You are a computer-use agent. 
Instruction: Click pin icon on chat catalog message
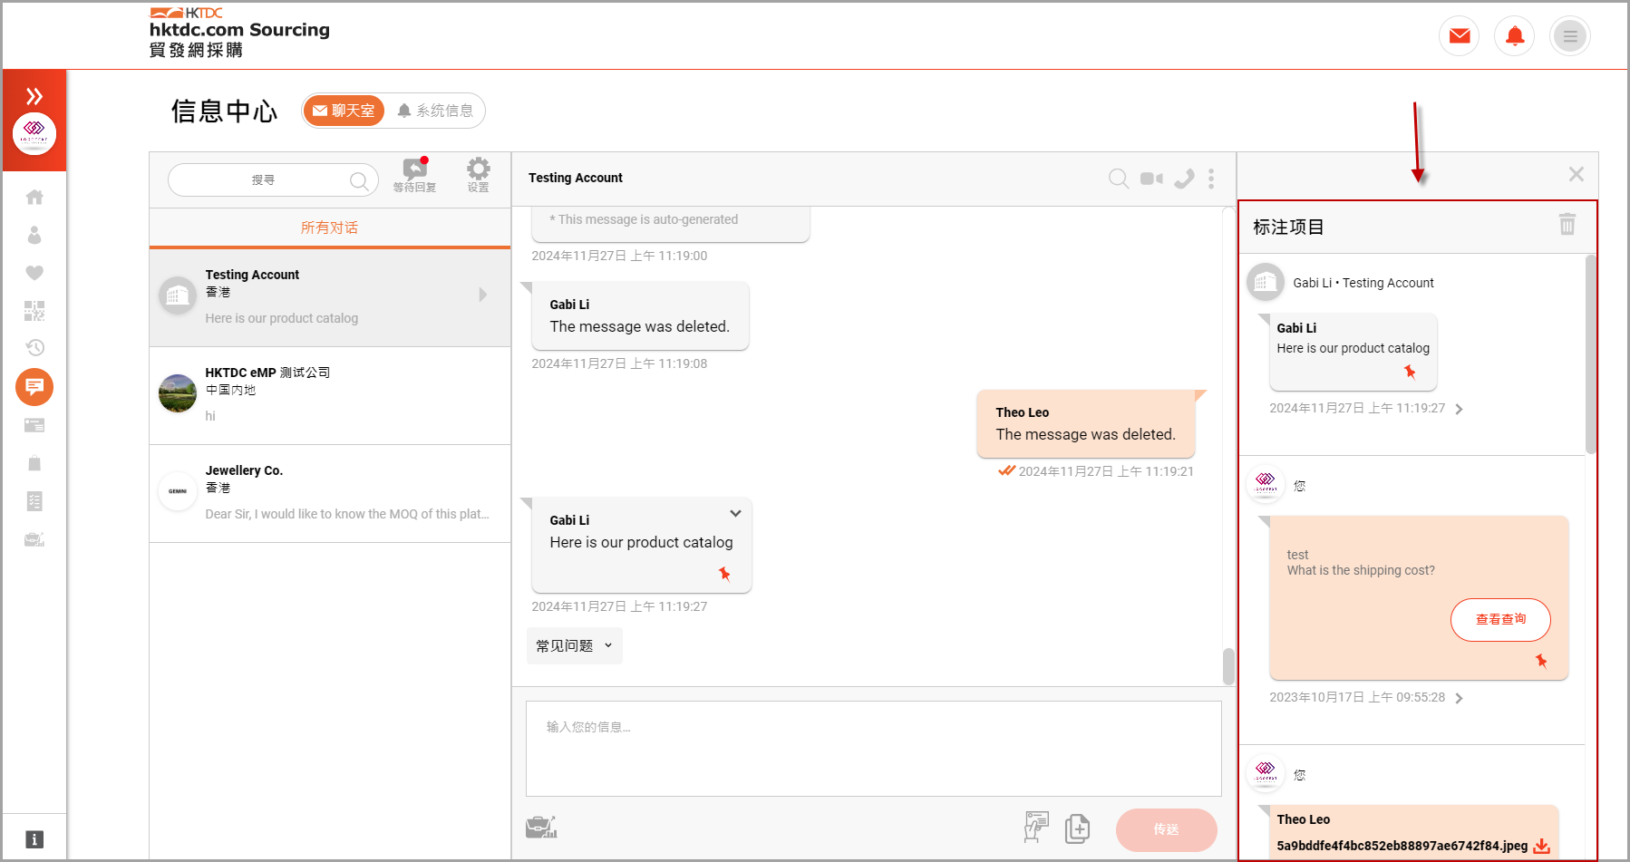click(x=724, y=574)
